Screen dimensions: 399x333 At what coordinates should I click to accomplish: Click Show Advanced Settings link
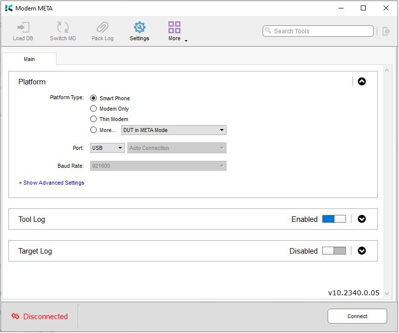52,183
